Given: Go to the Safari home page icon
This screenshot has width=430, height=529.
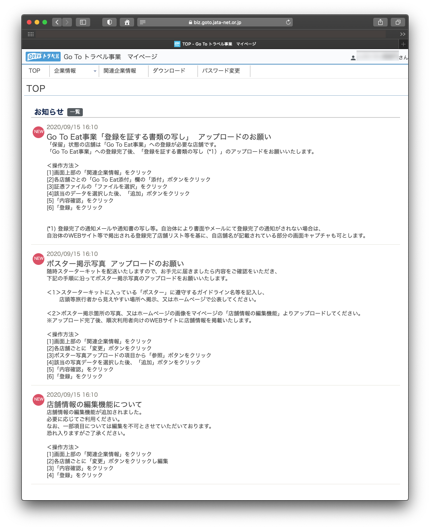Looking at the screenshot, I should point(127,22).
